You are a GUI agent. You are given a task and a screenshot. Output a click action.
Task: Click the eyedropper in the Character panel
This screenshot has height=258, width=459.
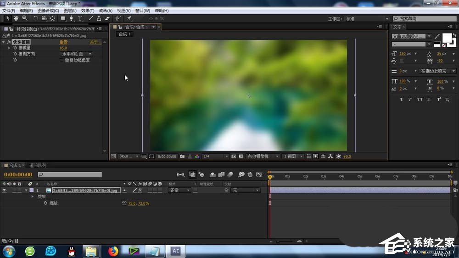pos(437,36)
